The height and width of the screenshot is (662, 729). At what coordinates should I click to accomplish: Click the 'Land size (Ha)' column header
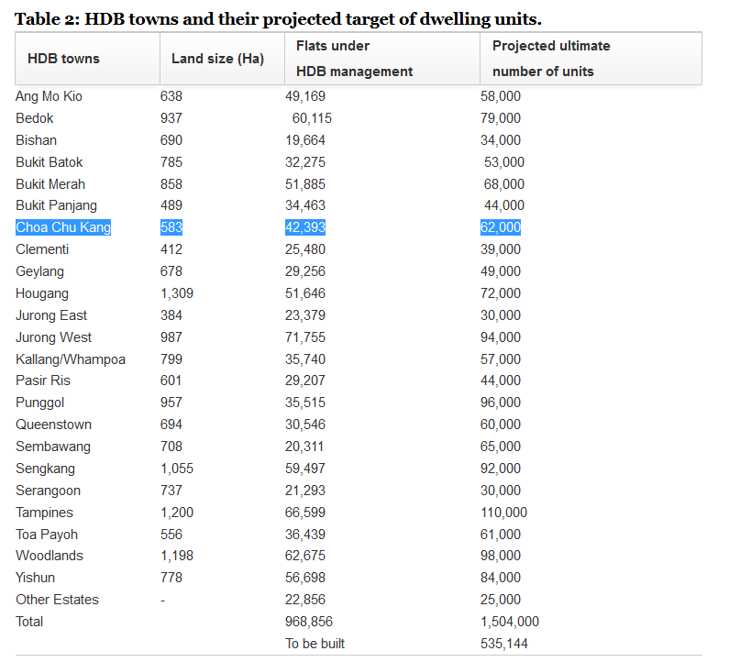pyautogui.click(x=217, y=59)
